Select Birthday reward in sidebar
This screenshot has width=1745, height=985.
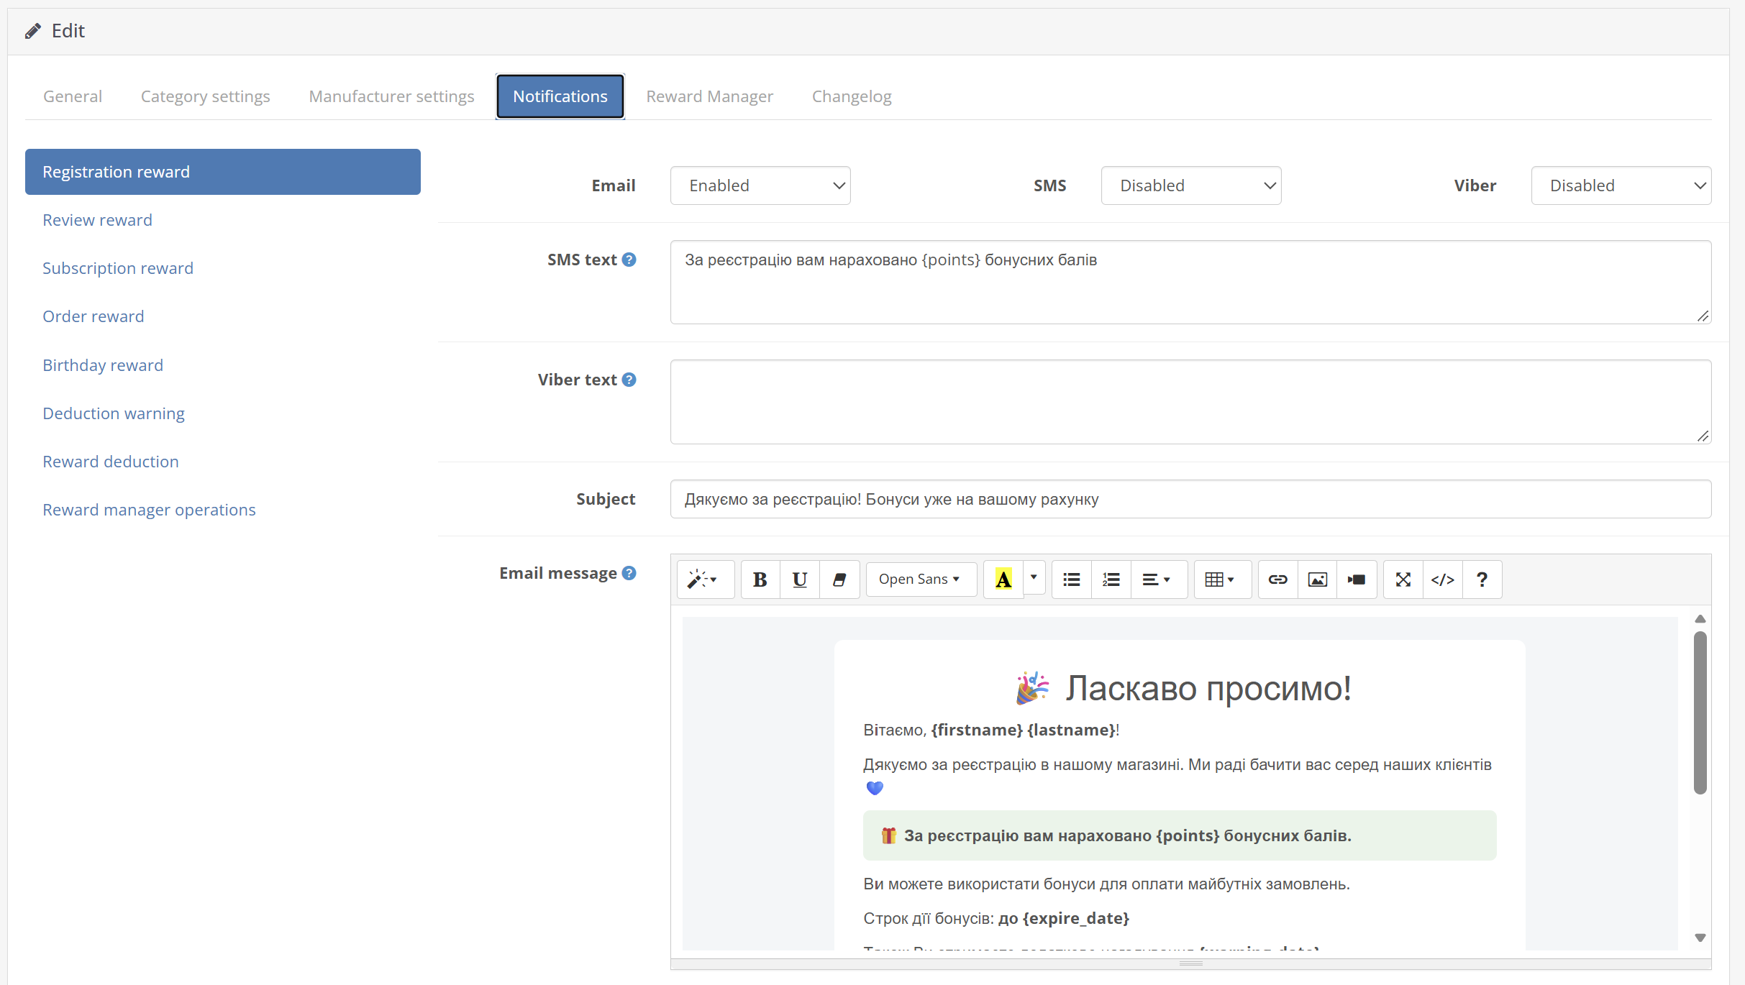223,365
